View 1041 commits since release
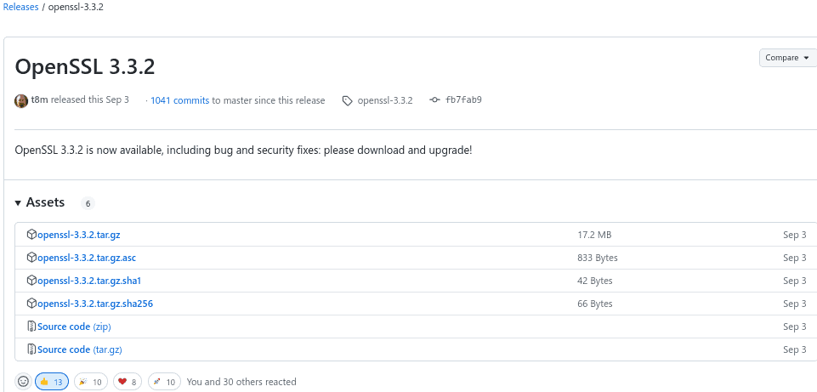 point(179,100)
